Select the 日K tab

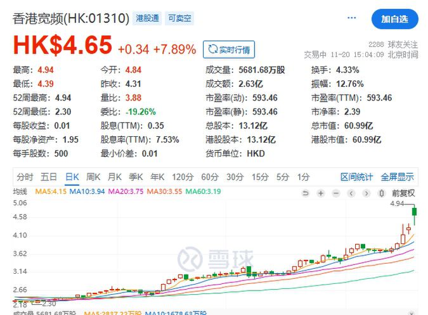point(72,177)
